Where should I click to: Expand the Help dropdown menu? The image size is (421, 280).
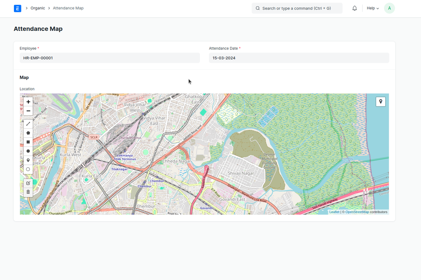point(372,8)
